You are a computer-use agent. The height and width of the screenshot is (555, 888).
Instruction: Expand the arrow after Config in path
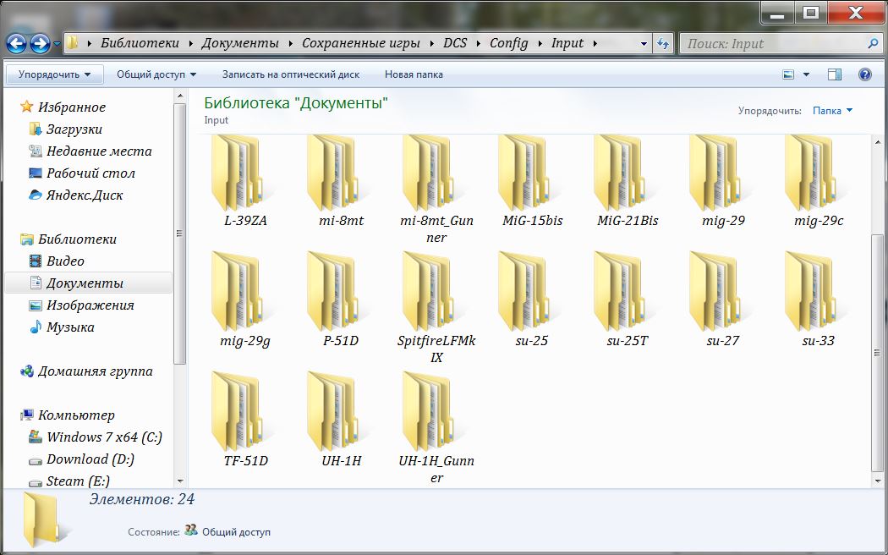point(540,44)
